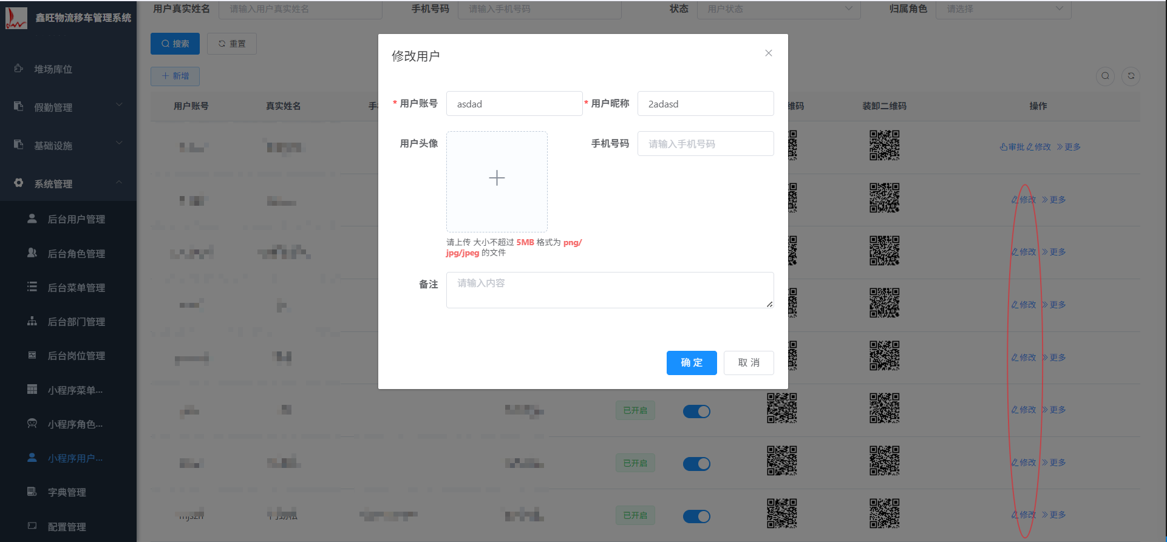Open 更多 in last table row
The width and height of the screenshot is (1167, 542).
pos(1054,515)
